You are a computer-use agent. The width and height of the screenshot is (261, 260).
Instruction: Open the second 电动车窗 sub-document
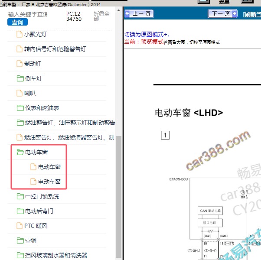(x=49, y=181)
